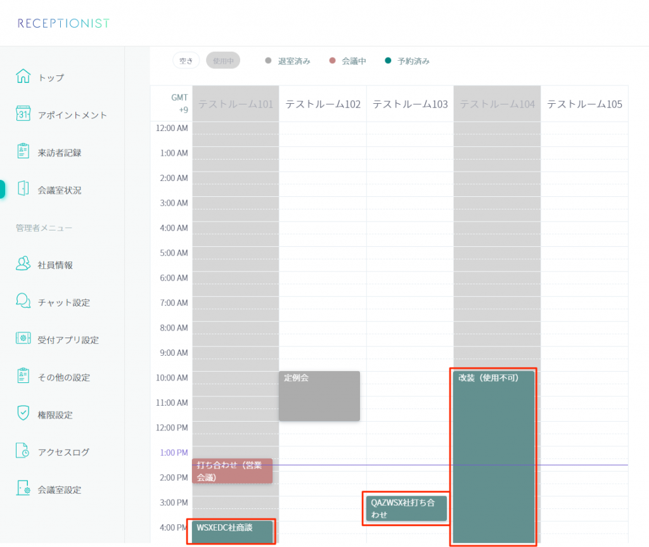
Task: Click the その他の設定 clipboard icon
Action: coord(23,375)
